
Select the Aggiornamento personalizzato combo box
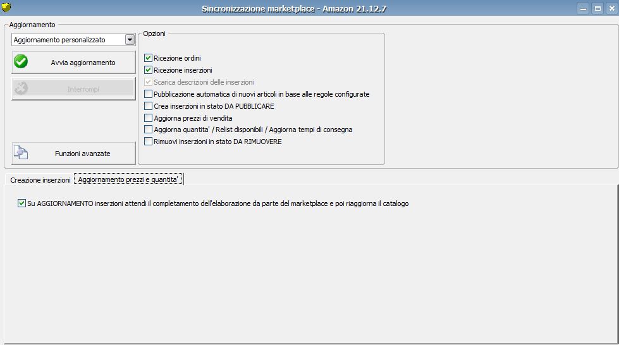tap(73, 39)
